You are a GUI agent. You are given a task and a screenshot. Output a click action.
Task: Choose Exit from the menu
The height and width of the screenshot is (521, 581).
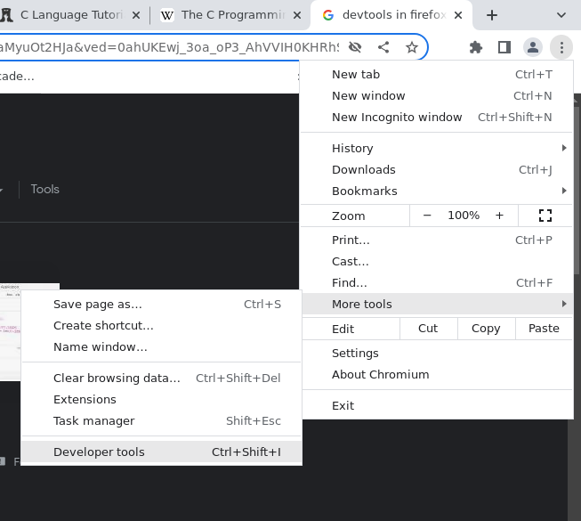(437, 406)
